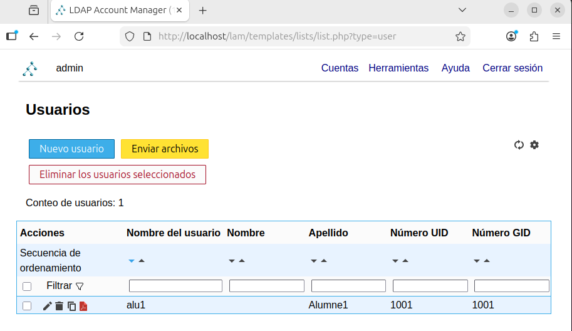Open the Cuentas menu
572x331 pixels.
click(x=340, y=68)
